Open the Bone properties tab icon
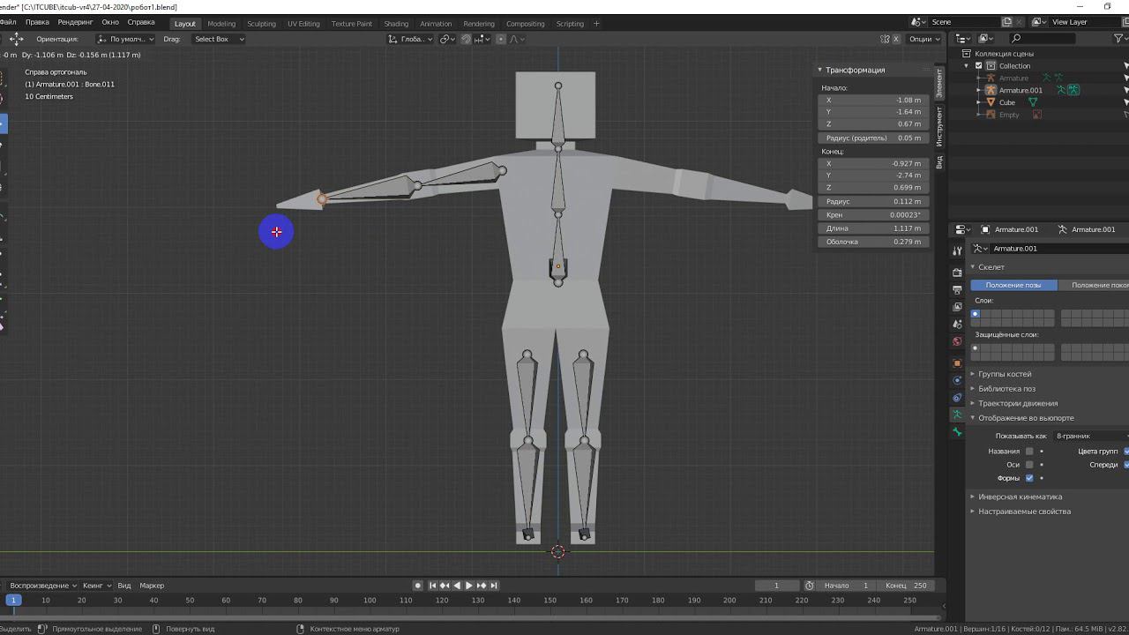This screenshot has height=635, width=1129. (957, 432)
